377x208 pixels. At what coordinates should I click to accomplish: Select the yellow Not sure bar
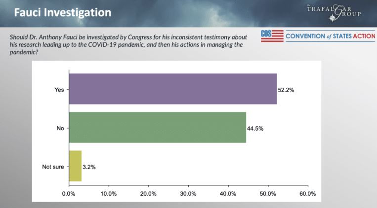click(75, 167)
